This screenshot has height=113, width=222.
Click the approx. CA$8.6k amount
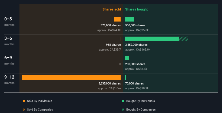pyautogui.click(x=136, y=69)
